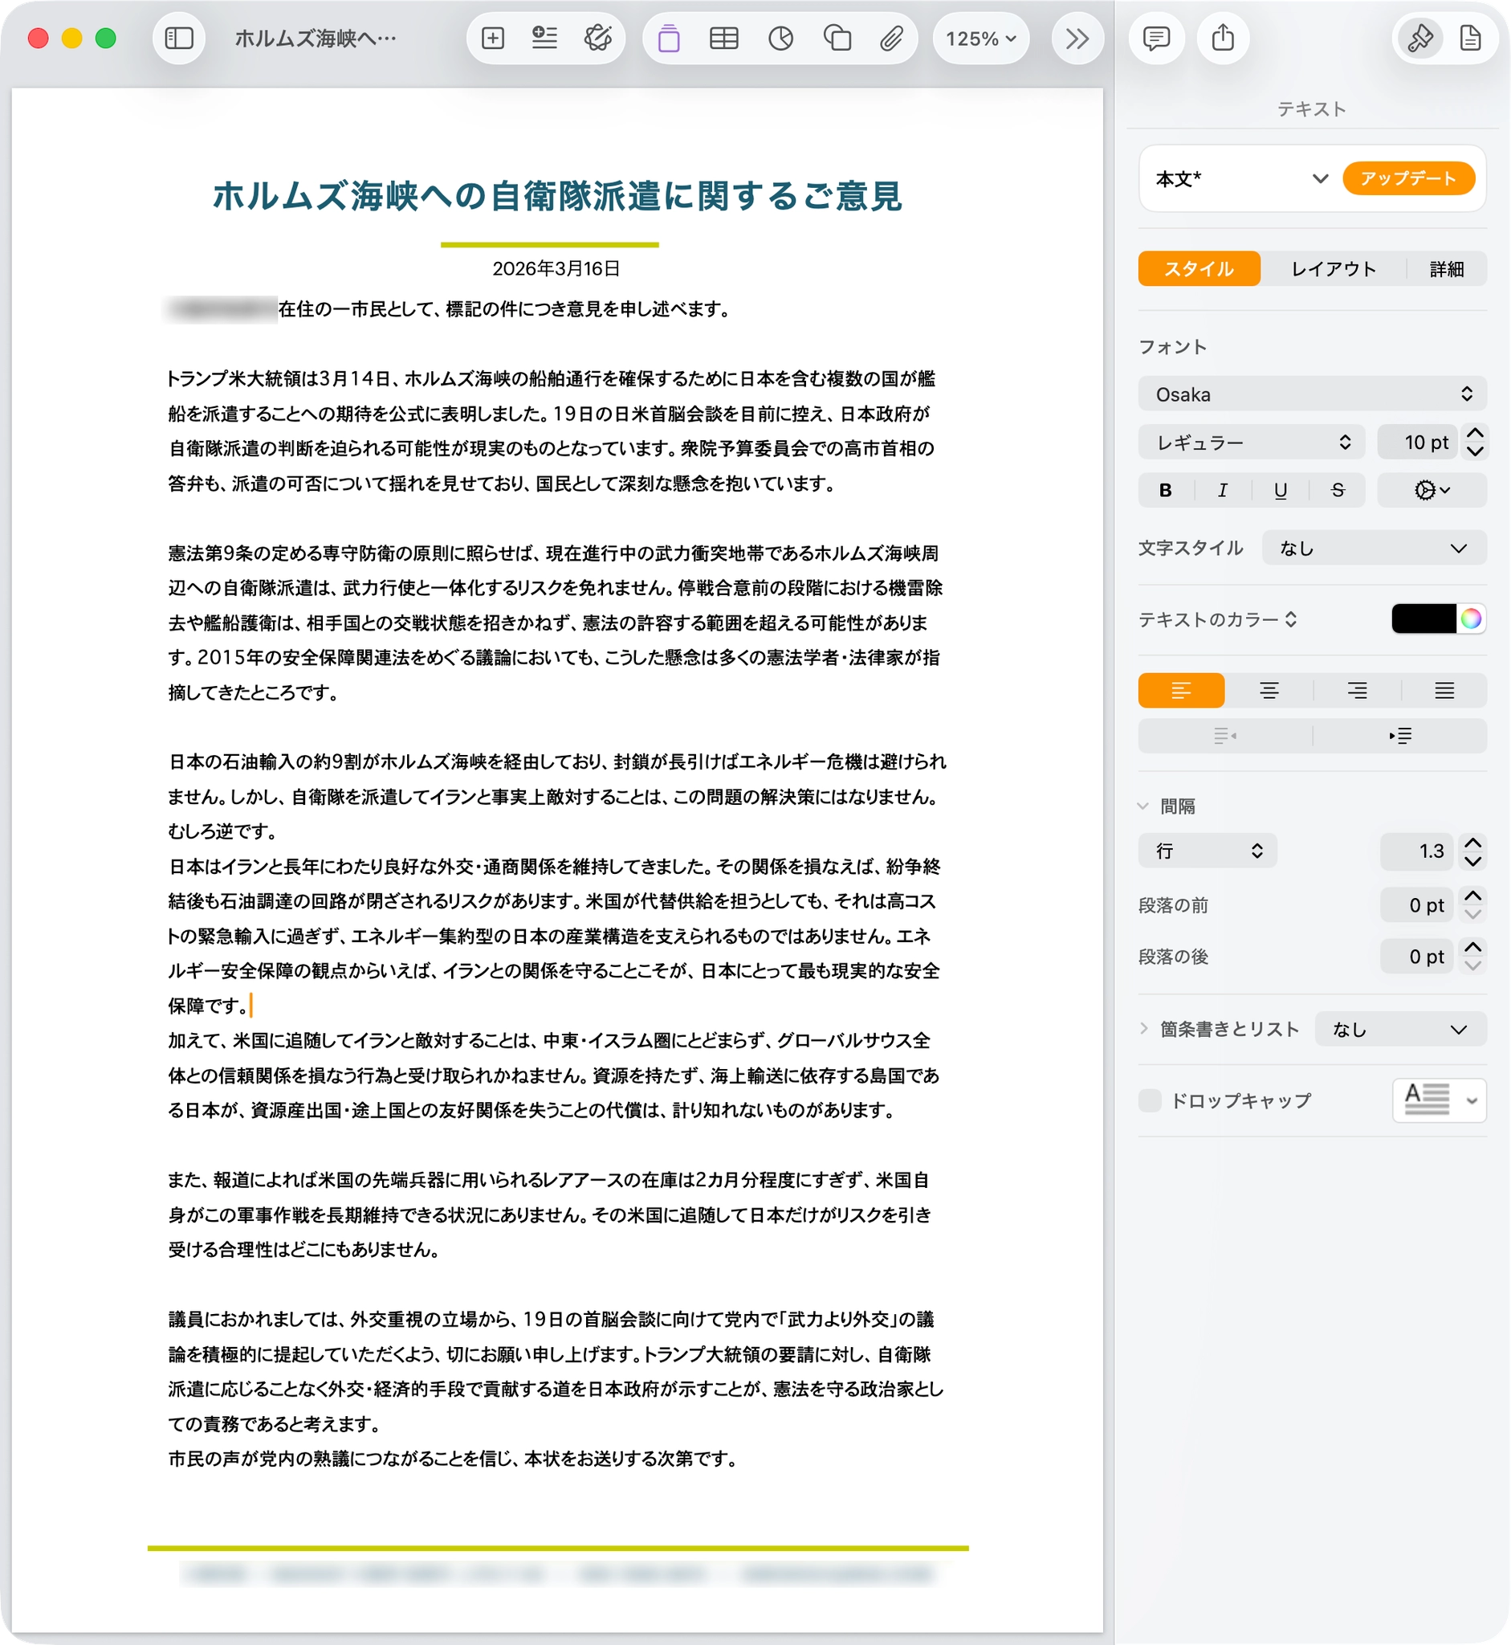Screen dimensions: 1511x1645
Task: Click the add page icon
Action: 492,39
